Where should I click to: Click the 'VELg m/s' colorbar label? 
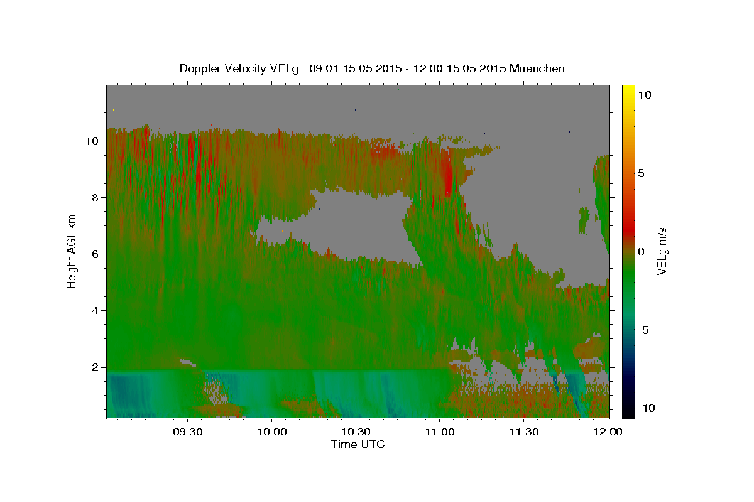[661, 251]
